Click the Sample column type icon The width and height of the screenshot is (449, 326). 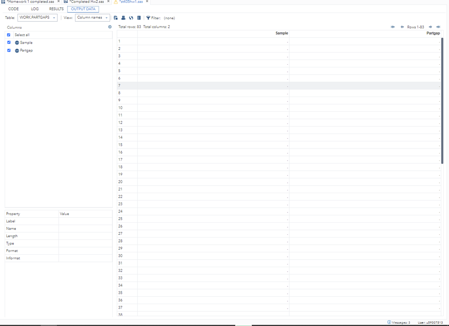click(x=17, y=43)
